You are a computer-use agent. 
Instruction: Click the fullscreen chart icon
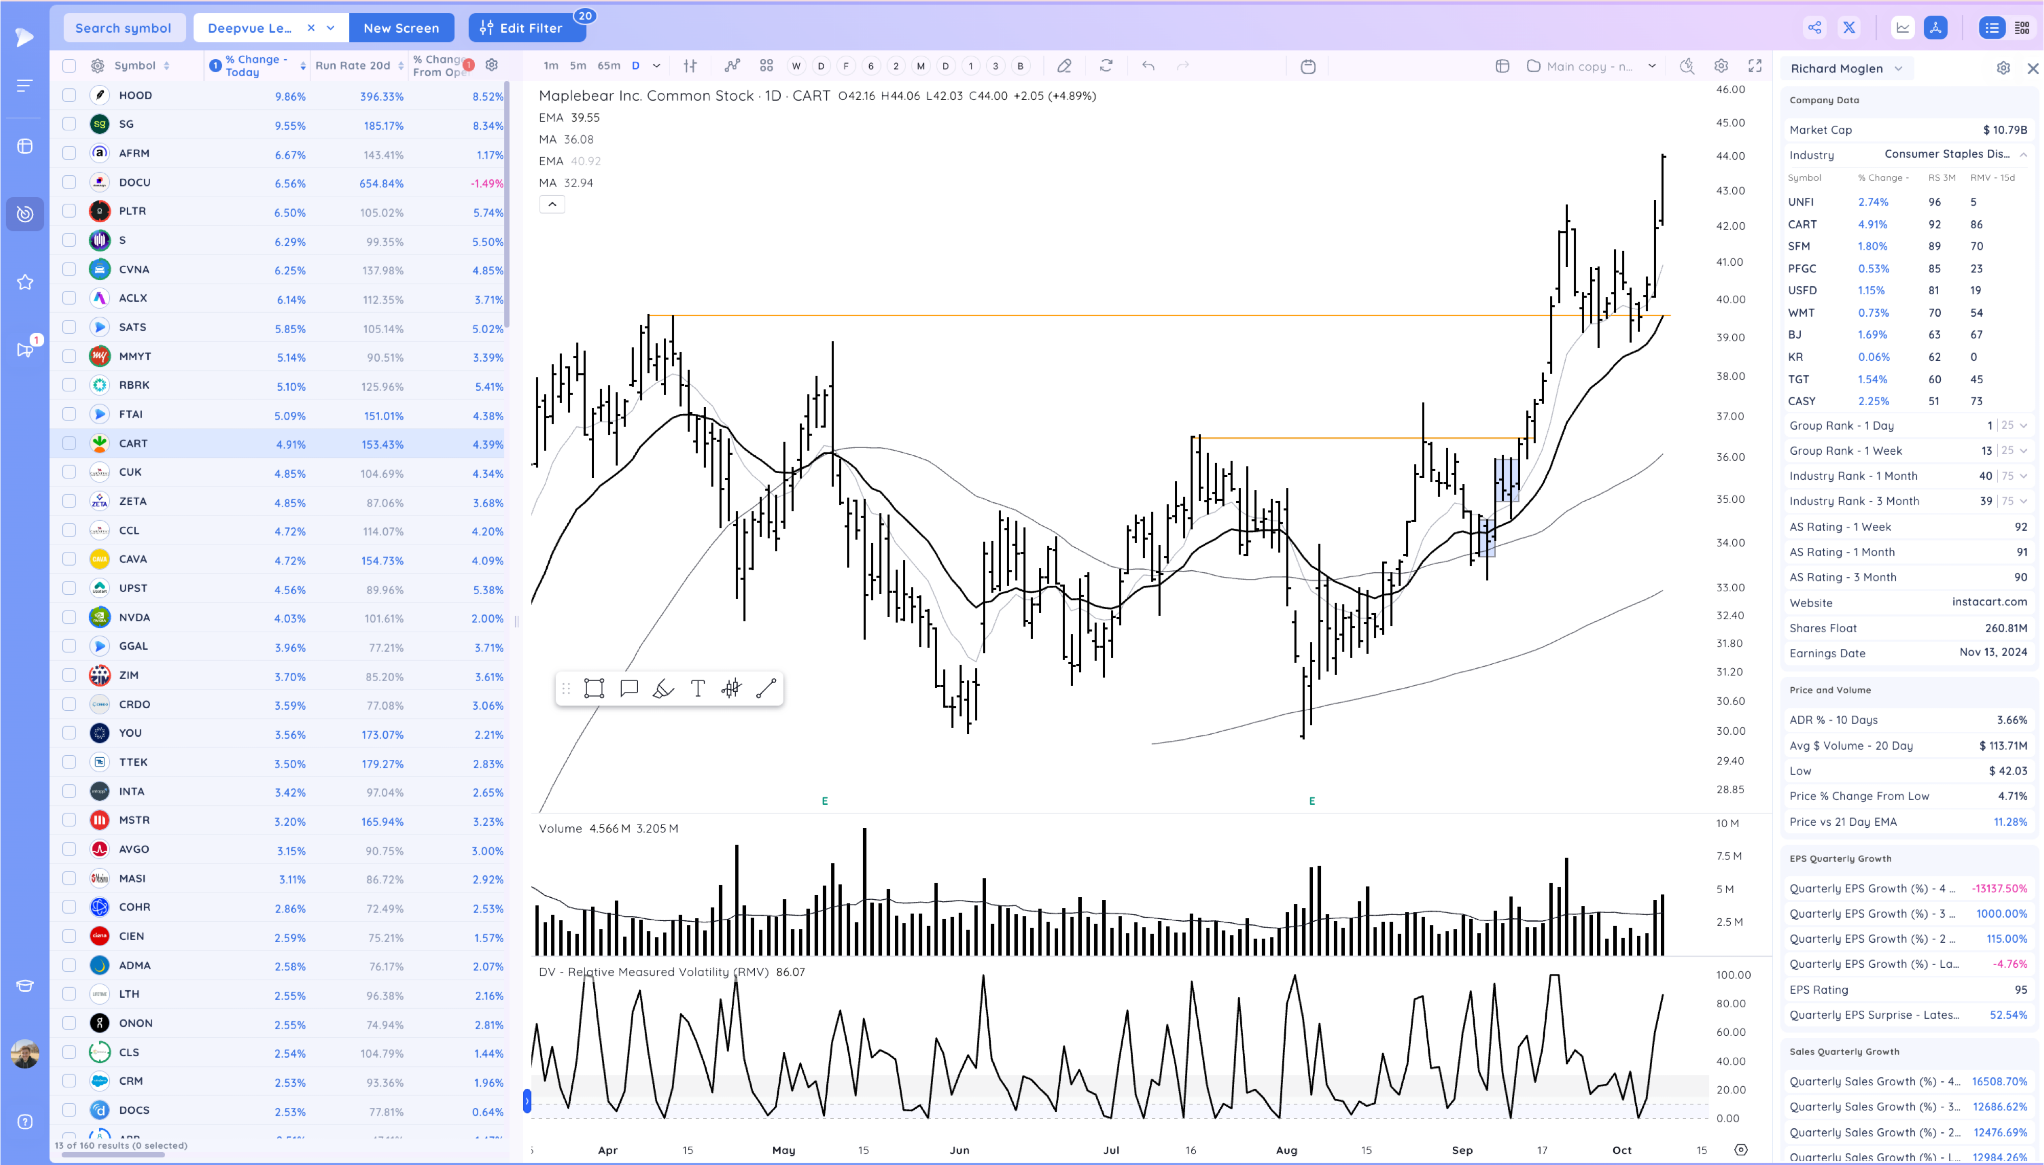point(1754,66)
